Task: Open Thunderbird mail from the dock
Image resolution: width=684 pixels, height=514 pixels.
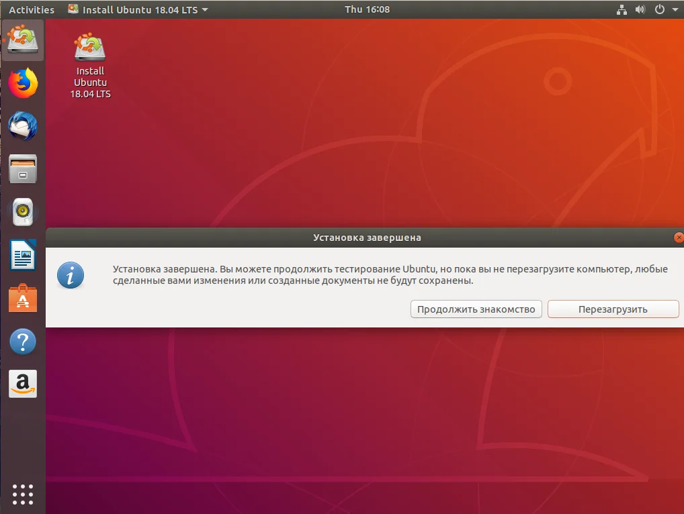Action: click(x=23, y=126)
